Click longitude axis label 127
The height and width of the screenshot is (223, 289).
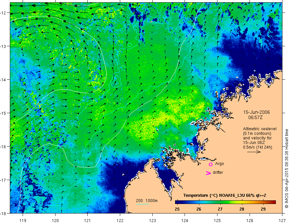(x=282, y=220)
